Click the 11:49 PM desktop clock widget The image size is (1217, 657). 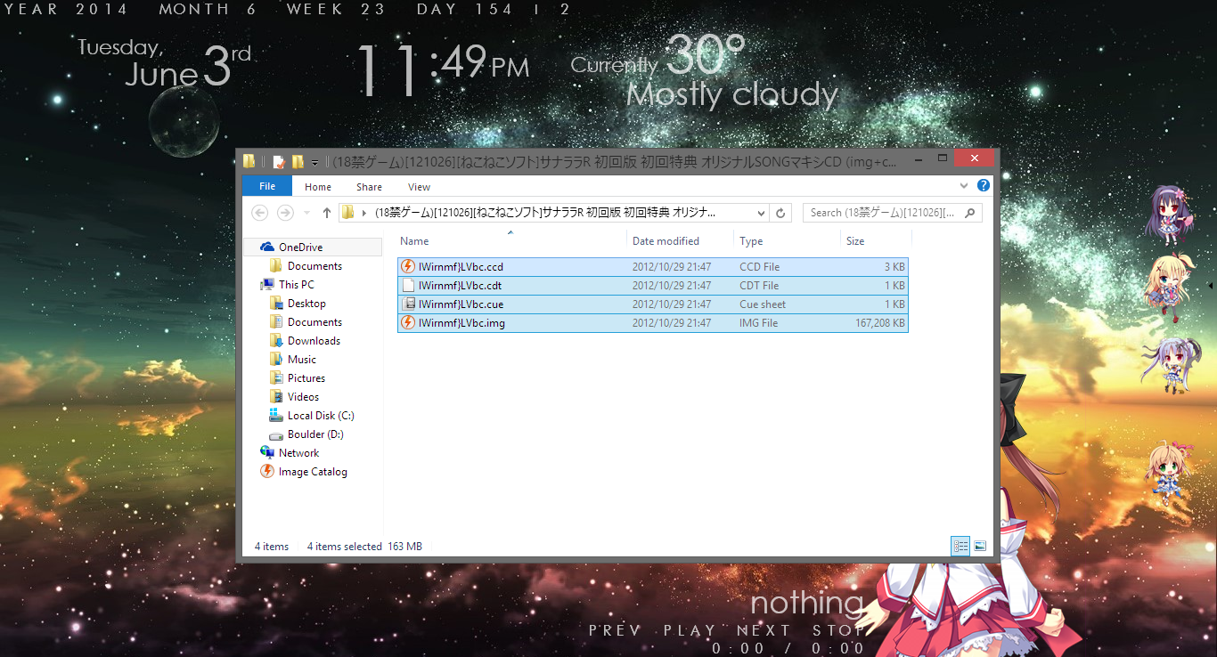point(443,69)
